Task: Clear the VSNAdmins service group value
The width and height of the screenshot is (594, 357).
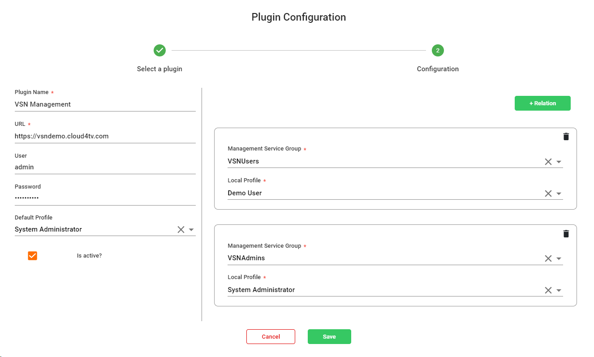Action: 548,258
